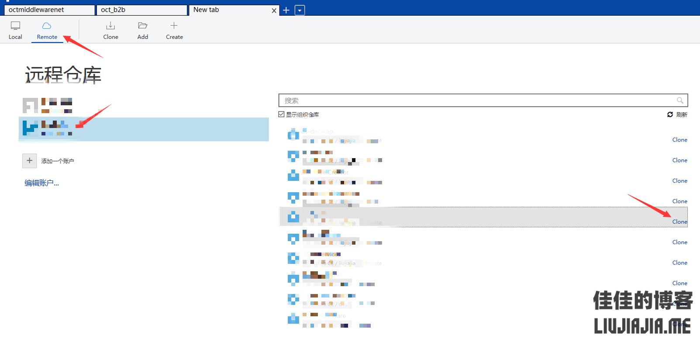Click Clone link for the first listed repository
This screenshot has width=700, height=339.
pyautogui.click(x=679, y=140)
